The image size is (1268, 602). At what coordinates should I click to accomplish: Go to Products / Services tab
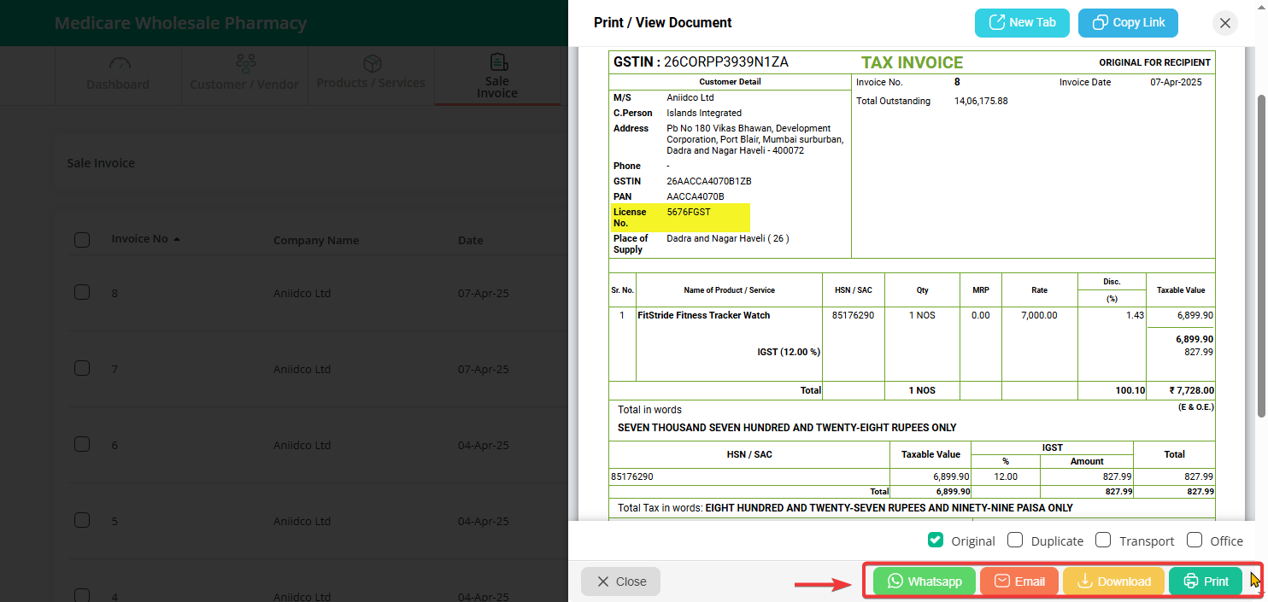tap(371, 75)
